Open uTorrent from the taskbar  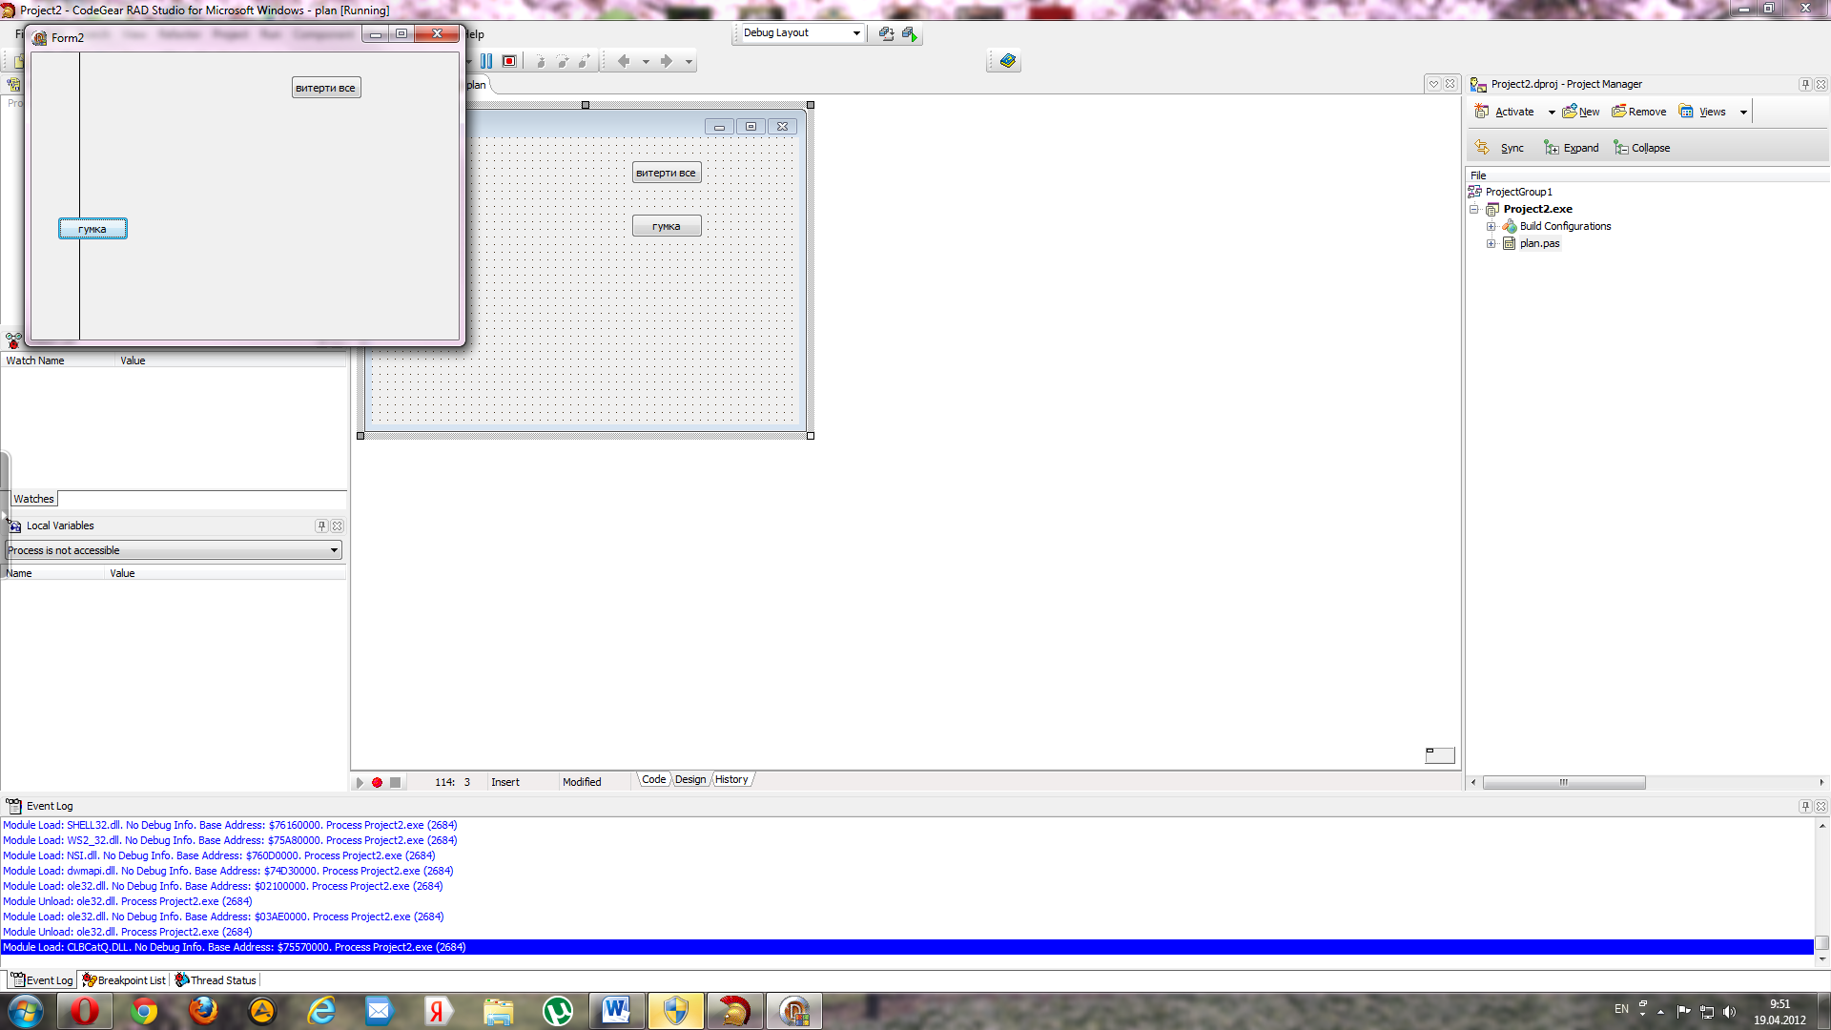tap(558, 1011)
